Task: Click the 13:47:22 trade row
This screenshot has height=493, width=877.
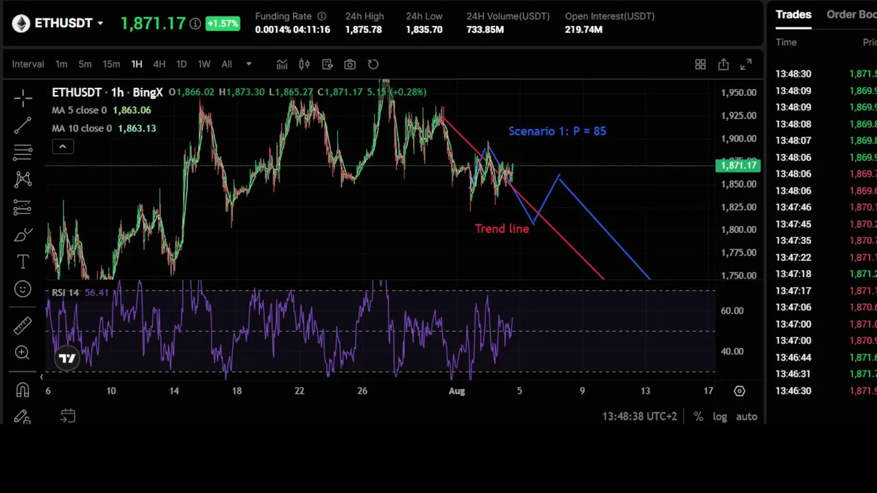Action: pos(826,257)
